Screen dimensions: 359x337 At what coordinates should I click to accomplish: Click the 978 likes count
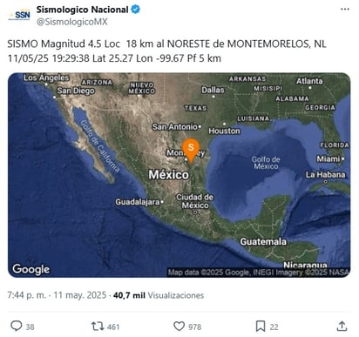pyautogui.click(x=195, y=327)
